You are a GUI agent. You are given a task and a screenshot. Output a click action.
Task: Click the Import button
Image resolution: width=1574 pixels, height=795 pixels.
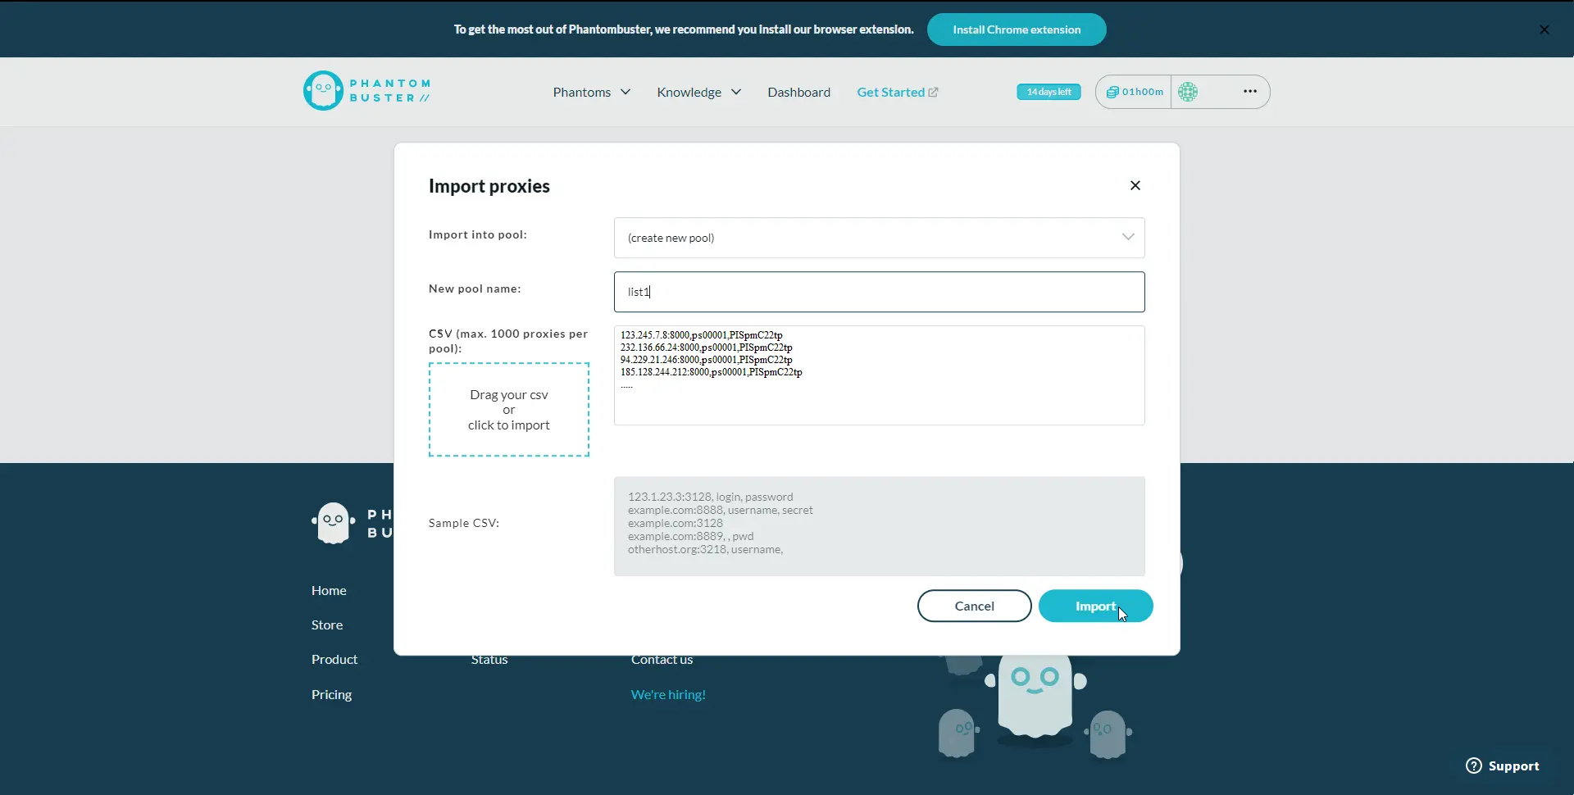(1094, 606)
